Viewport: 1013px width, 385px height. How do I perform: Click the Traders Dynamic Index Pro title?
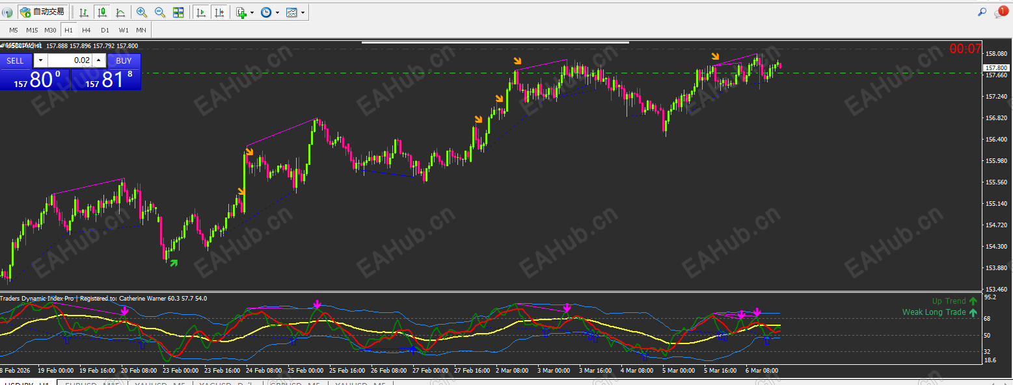click(x=38, y=299)
